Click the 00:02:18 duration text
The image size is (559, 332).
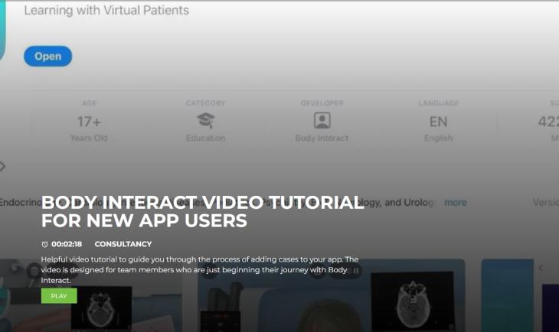coord(67,244)
